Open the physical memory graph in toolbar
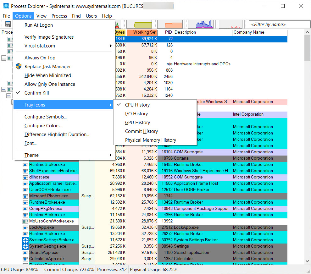Viewport: 311px width, 274px height. (x=170, y=24)
